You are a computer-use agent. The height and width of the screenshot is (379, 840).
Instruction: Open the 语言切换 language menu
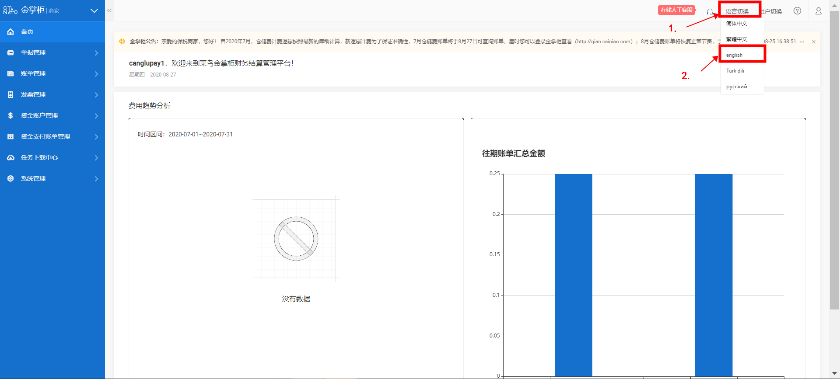click(x=737, y=11)
